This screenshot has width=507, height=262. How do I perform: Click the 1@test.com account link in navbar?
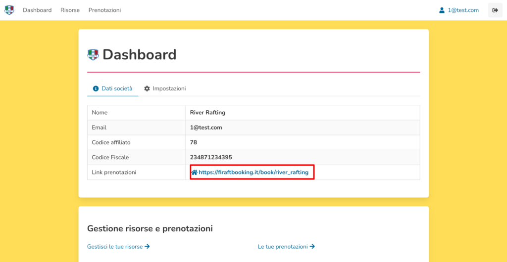click(x=463, y=10)
